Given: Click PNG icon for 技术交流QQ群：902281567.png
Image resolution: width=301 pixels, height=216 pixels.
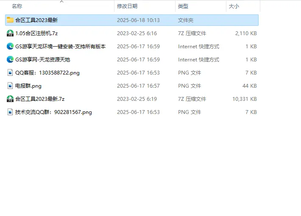Looking at the screenshot, I should coord(10,112).
